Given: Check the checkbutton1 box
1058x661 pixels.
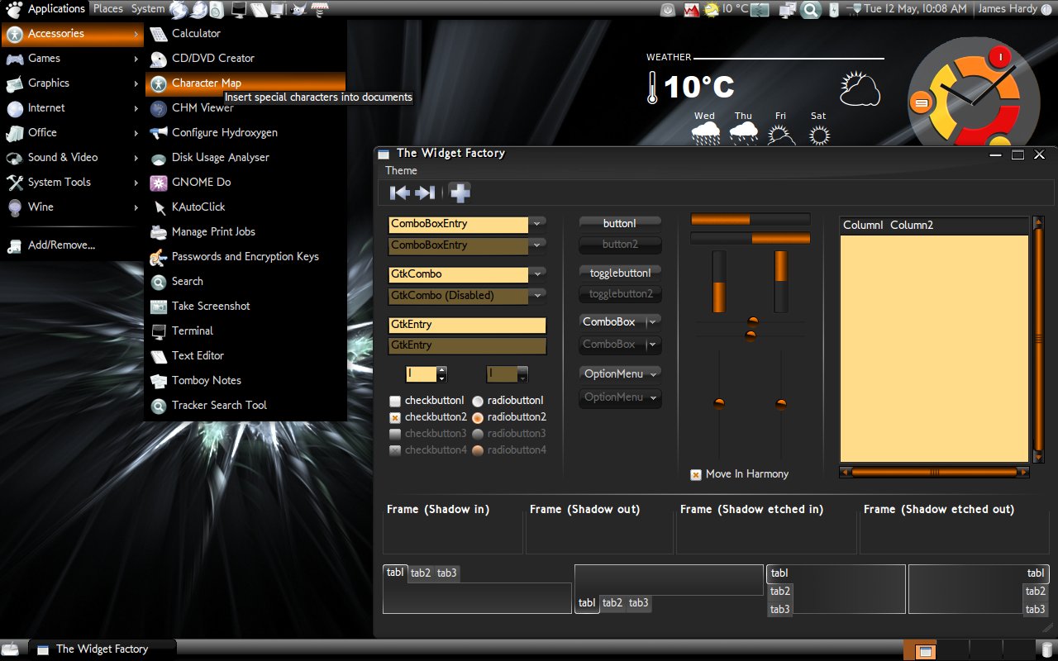Looking at the screenshot, I should tap(395, 401).
